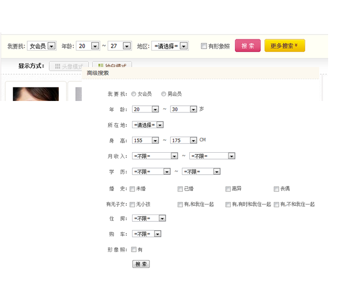Check the 离异 marital status checkbox

(x=228, y=189)
